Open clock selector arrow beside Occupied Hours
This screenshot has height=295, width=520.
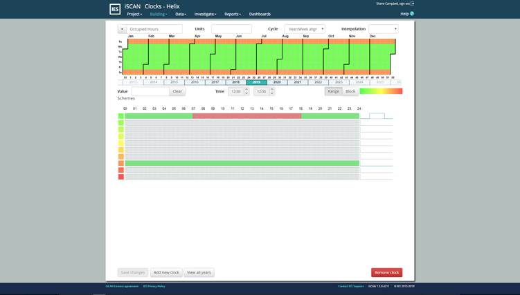pyautogui.click(x=122, y=29)
